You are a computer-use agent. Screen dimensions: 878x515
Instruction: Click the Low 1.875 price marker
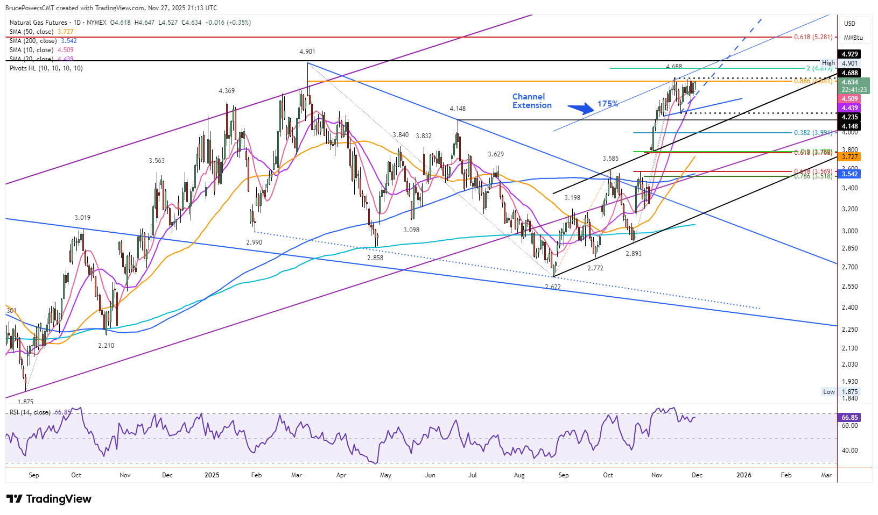click(x=840, y=392)
